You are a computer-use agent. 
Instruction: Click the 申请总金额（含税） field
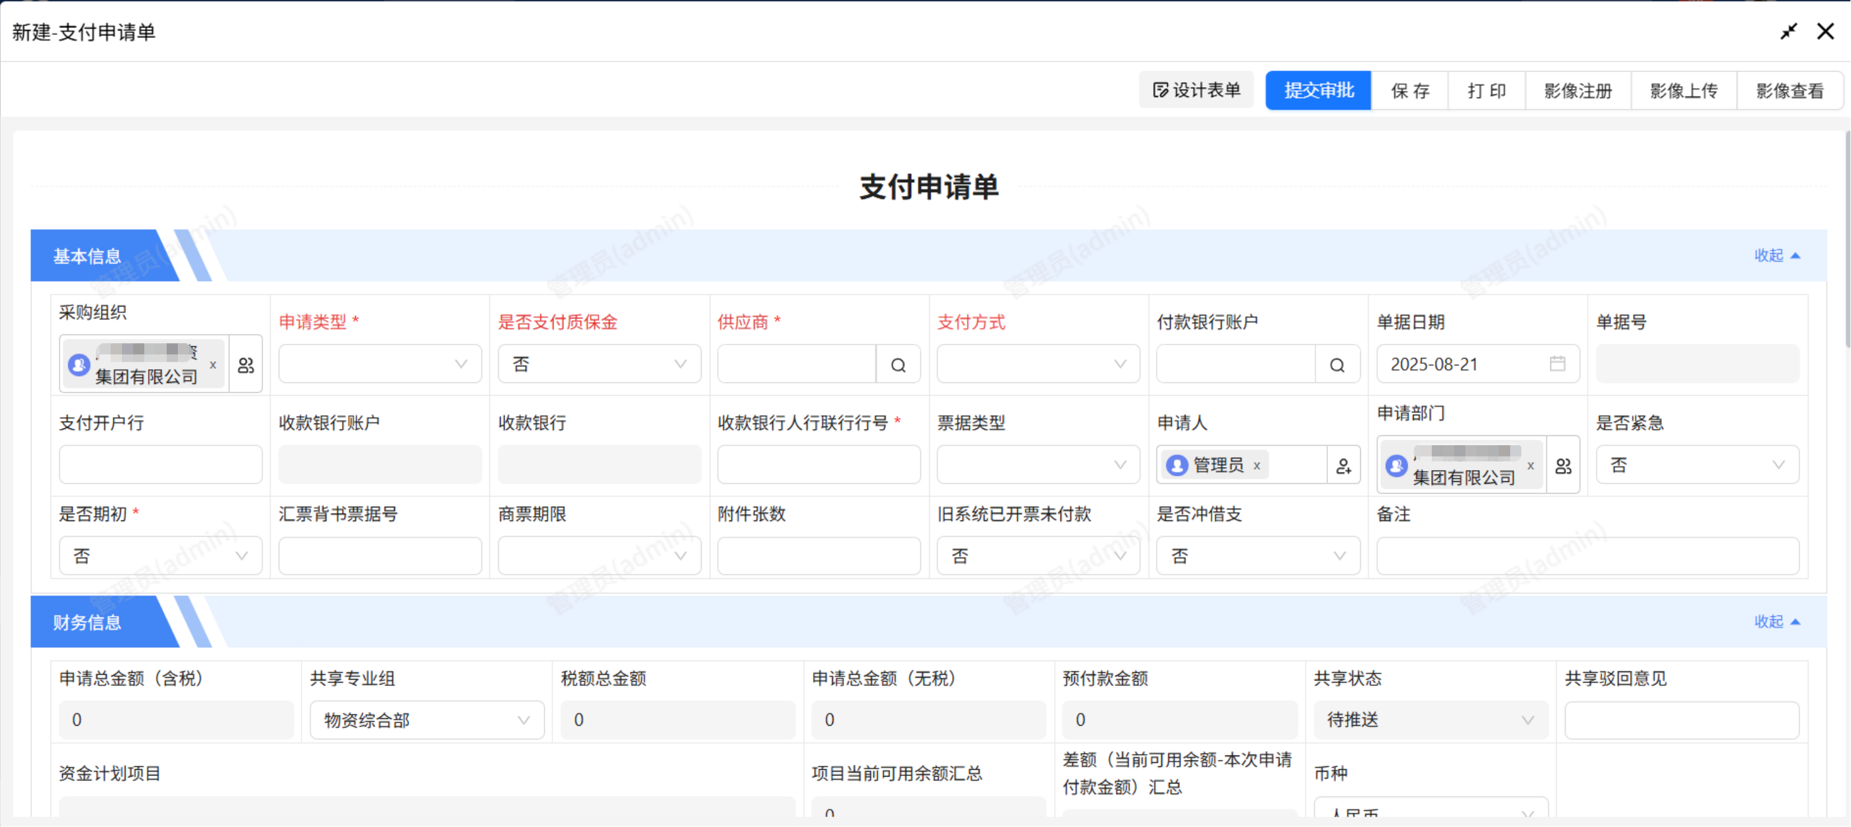176,720
